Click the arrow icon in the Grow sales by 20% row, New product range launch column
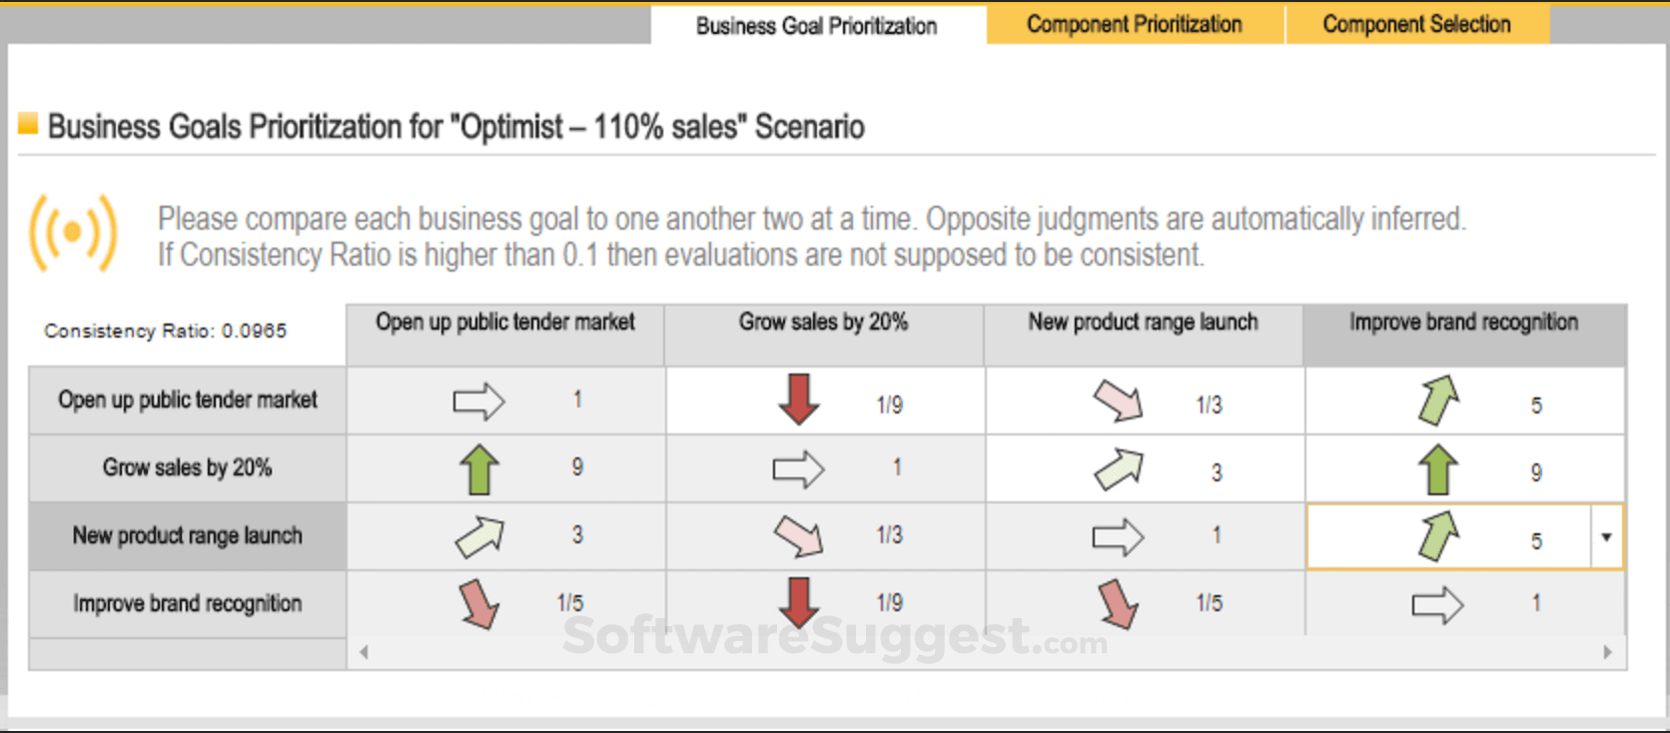Image resolution: width=1670 pixels, height=733 pixels. click(1118, 469)
